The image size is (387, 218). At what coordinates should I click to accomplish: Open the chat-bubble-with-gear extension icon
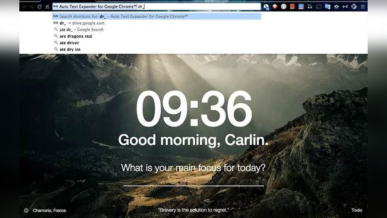point(266,7)
